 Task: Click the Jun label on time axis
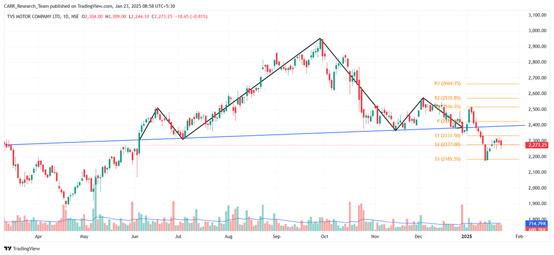[x=135, y=236]
